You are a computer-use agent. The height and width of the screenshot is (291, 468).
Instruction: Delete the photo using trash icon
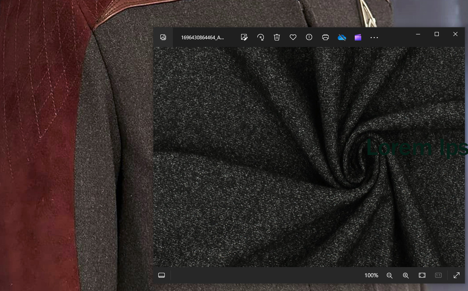[277, 37]
